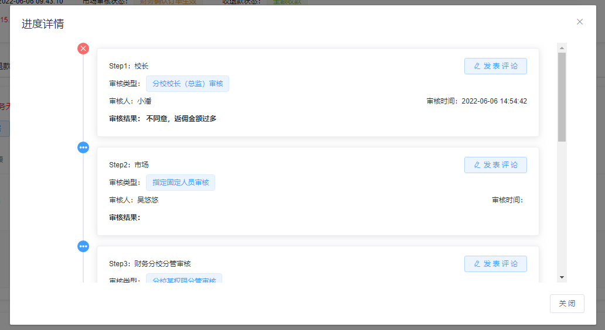Click 发表评论 in the Step3 card

tap(495, 264)
